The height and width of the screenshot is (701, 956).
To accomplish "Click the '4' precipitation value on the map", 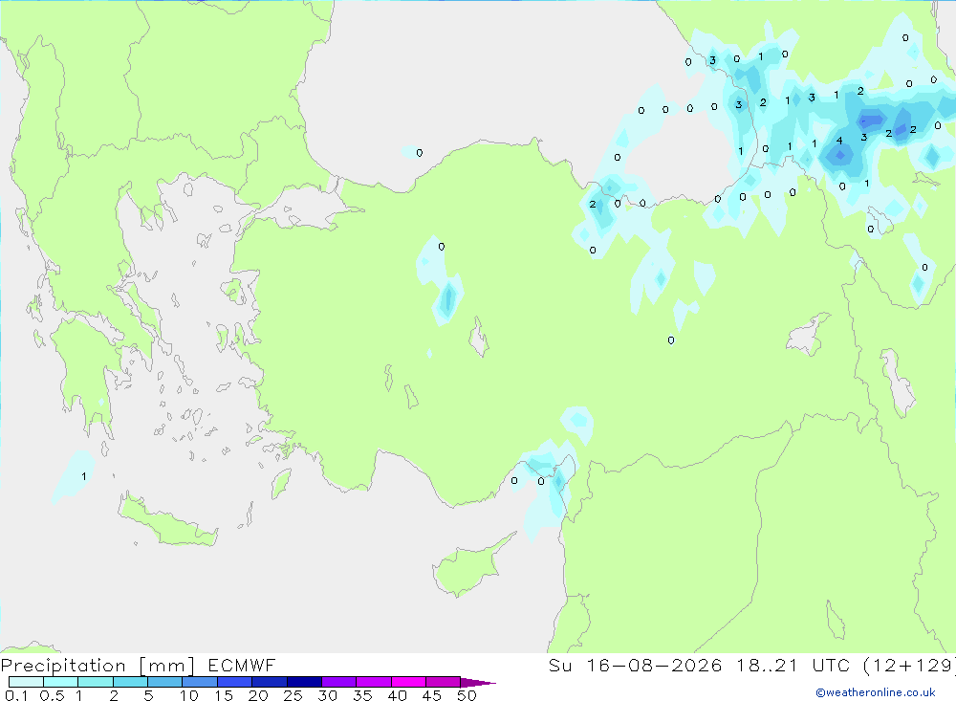I will [839, 141].
